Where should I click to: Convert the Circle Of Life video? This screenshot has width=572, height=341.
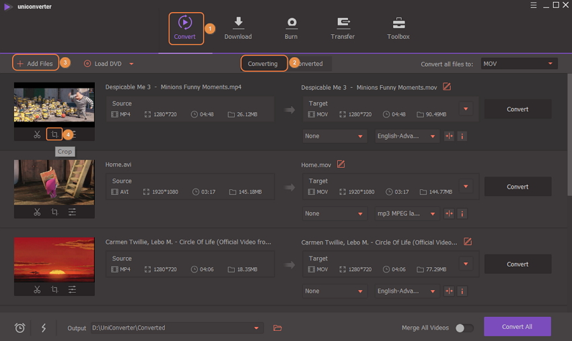tap(517, 264)
